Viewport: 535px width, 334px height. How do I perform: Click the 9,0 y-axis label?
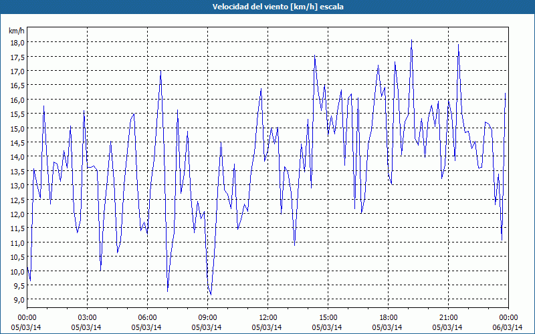coord(19,300)
